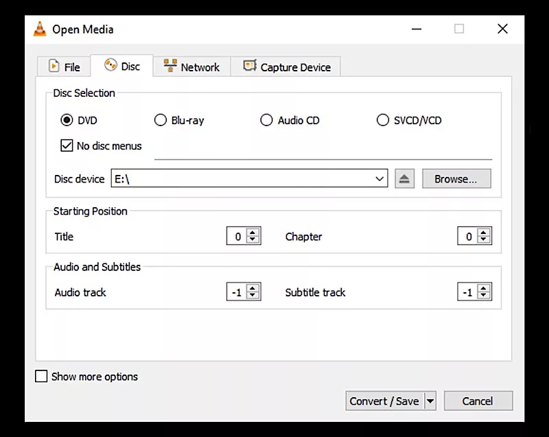Click the VLC cone icon in title bar
Viewport: 549px width, 437px height.
40,29
